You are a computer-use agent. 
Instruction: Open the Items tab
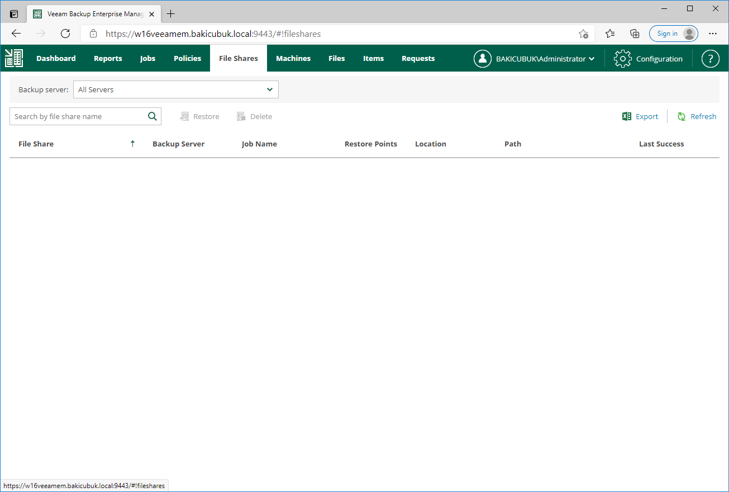373,58
